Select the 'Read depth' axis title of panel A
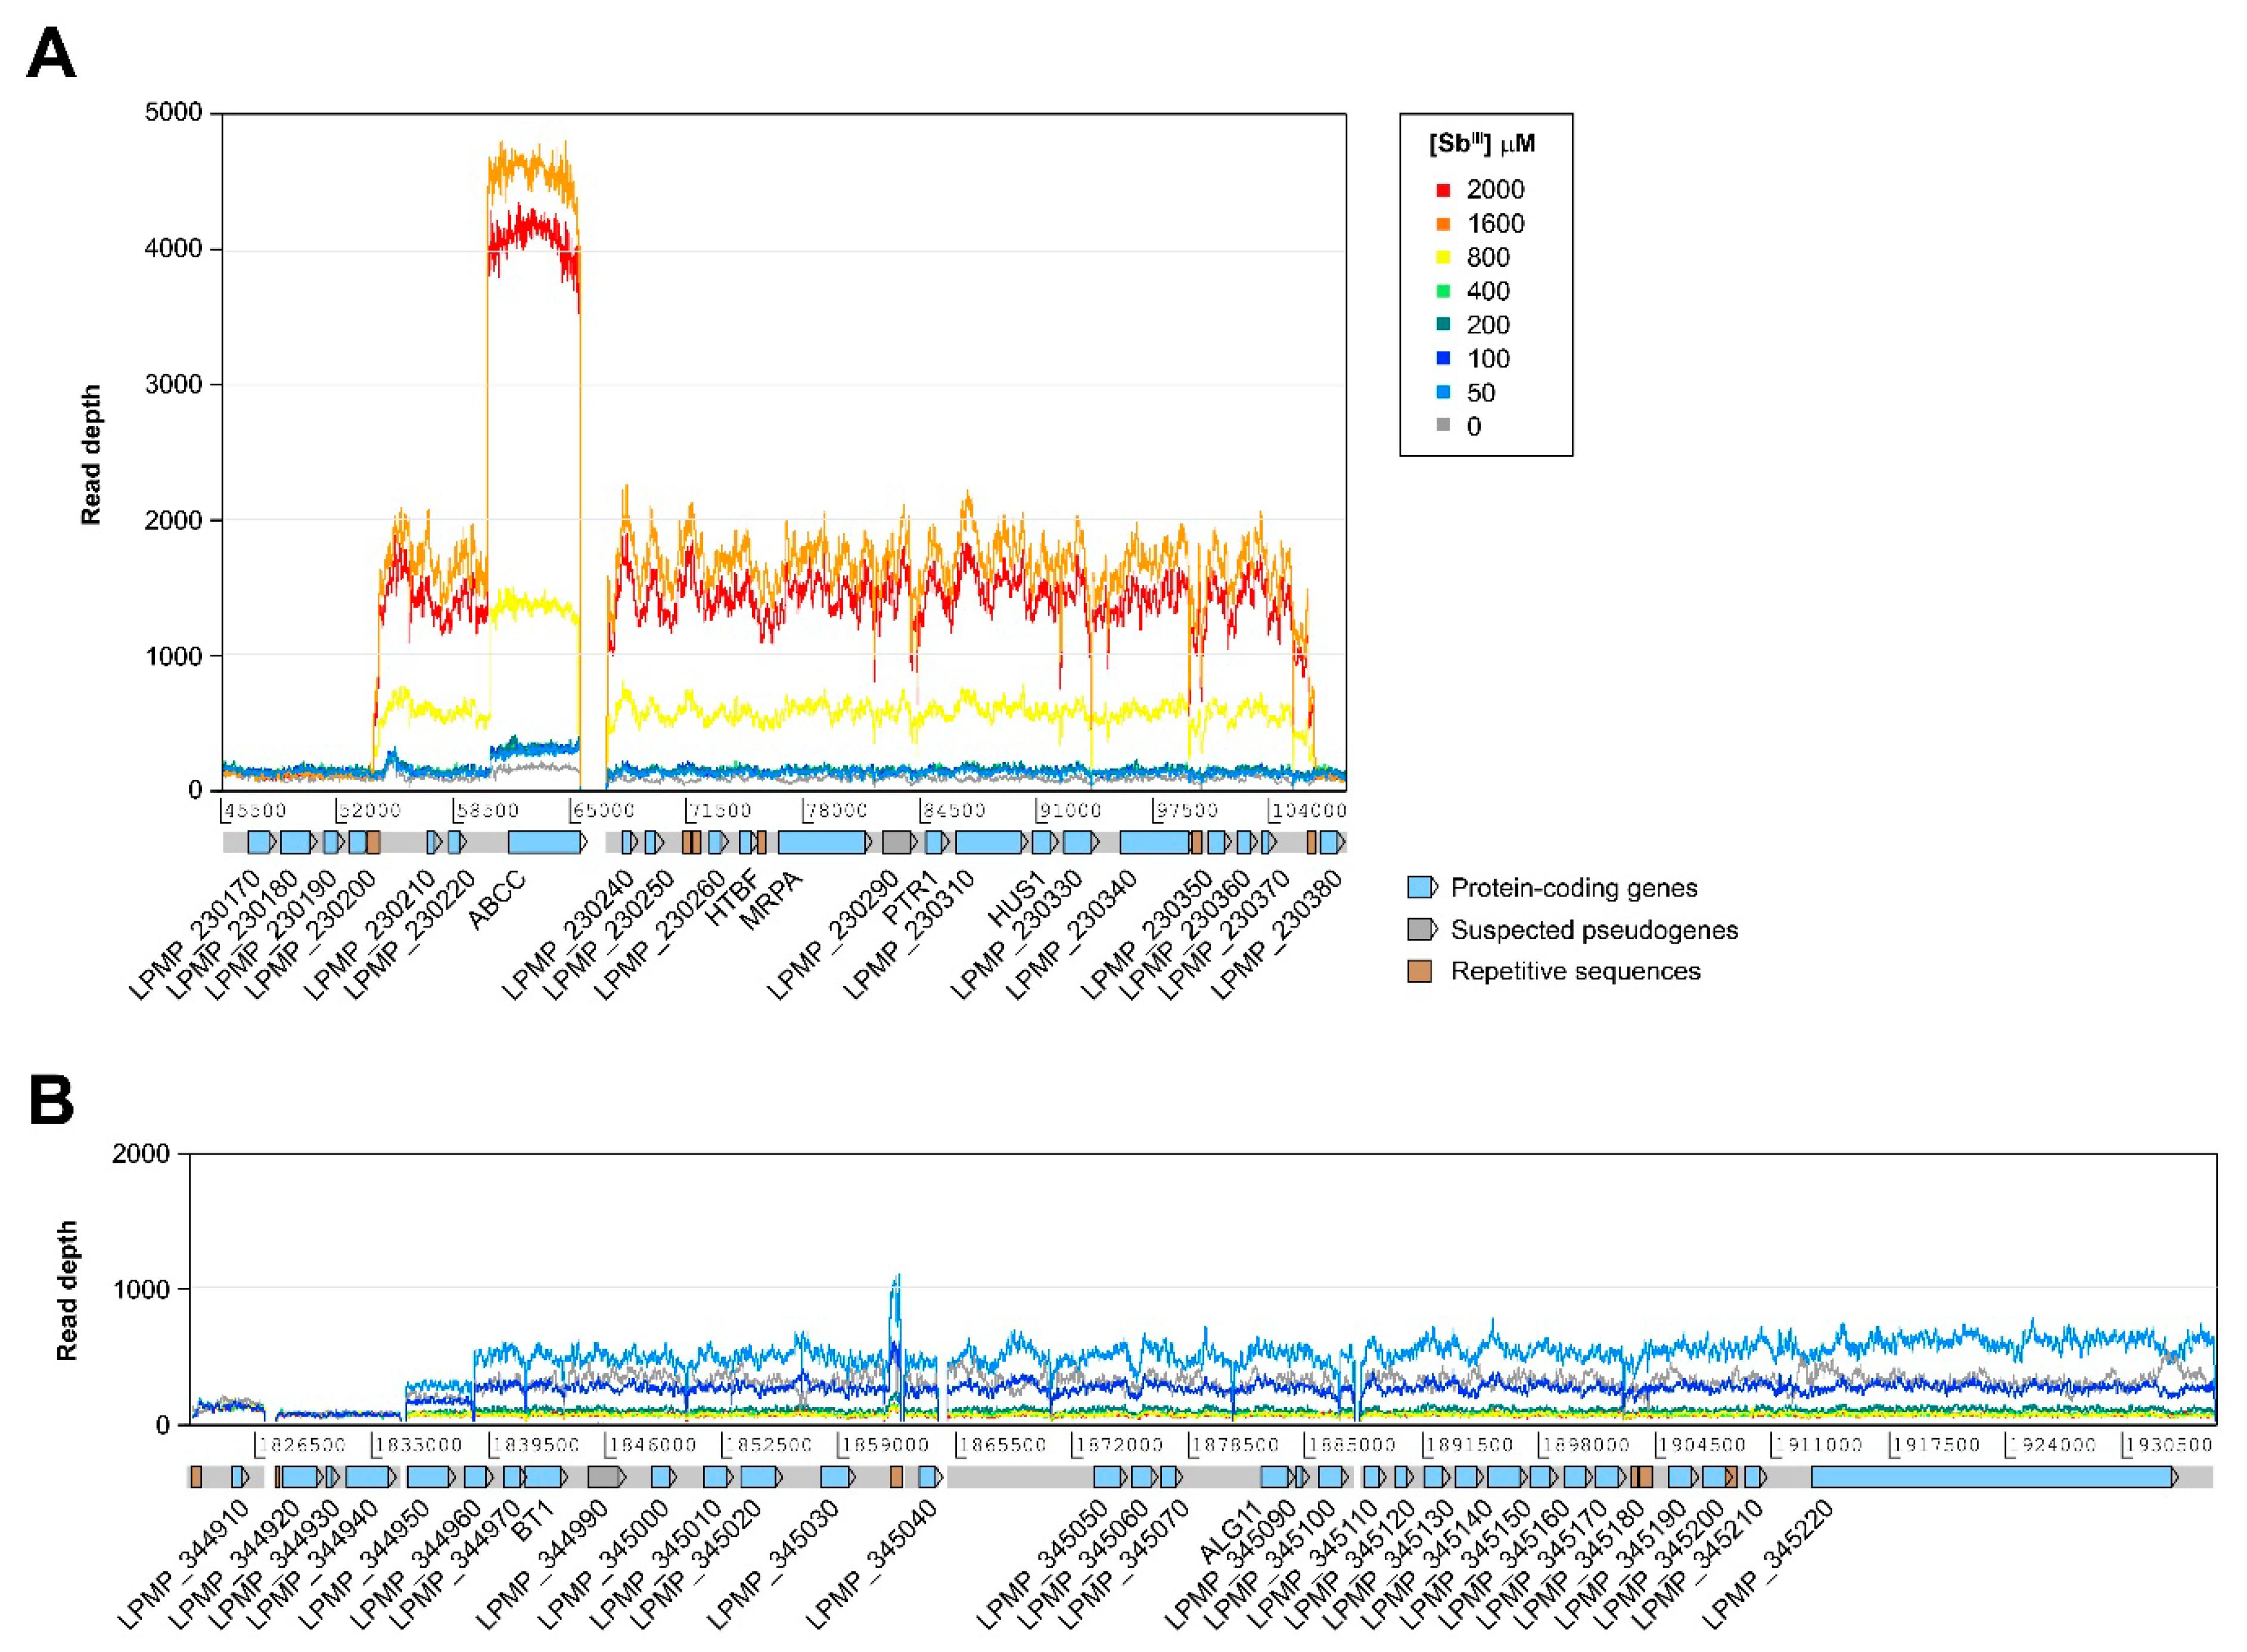Image resolution: width=2247 pixels, height=1652 pixels. (91, 455)
